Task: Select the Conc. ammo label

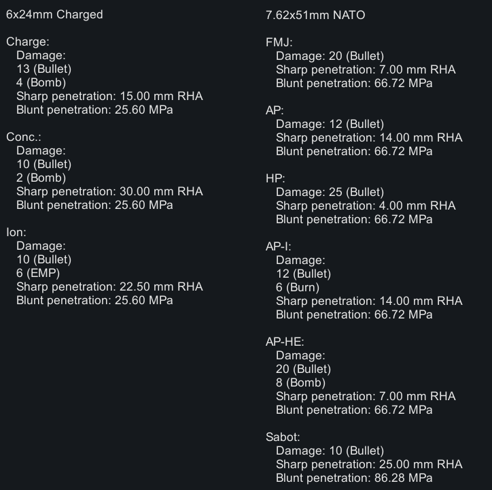Action: (x=24, y=137)
